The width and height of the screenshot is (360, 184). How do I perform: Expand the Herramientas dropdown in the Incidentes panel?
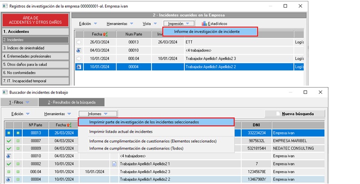tap(120, 23)
